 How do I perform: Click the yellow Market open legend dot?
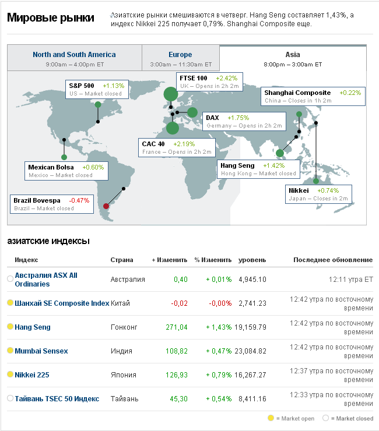click(x=271, y=418)
